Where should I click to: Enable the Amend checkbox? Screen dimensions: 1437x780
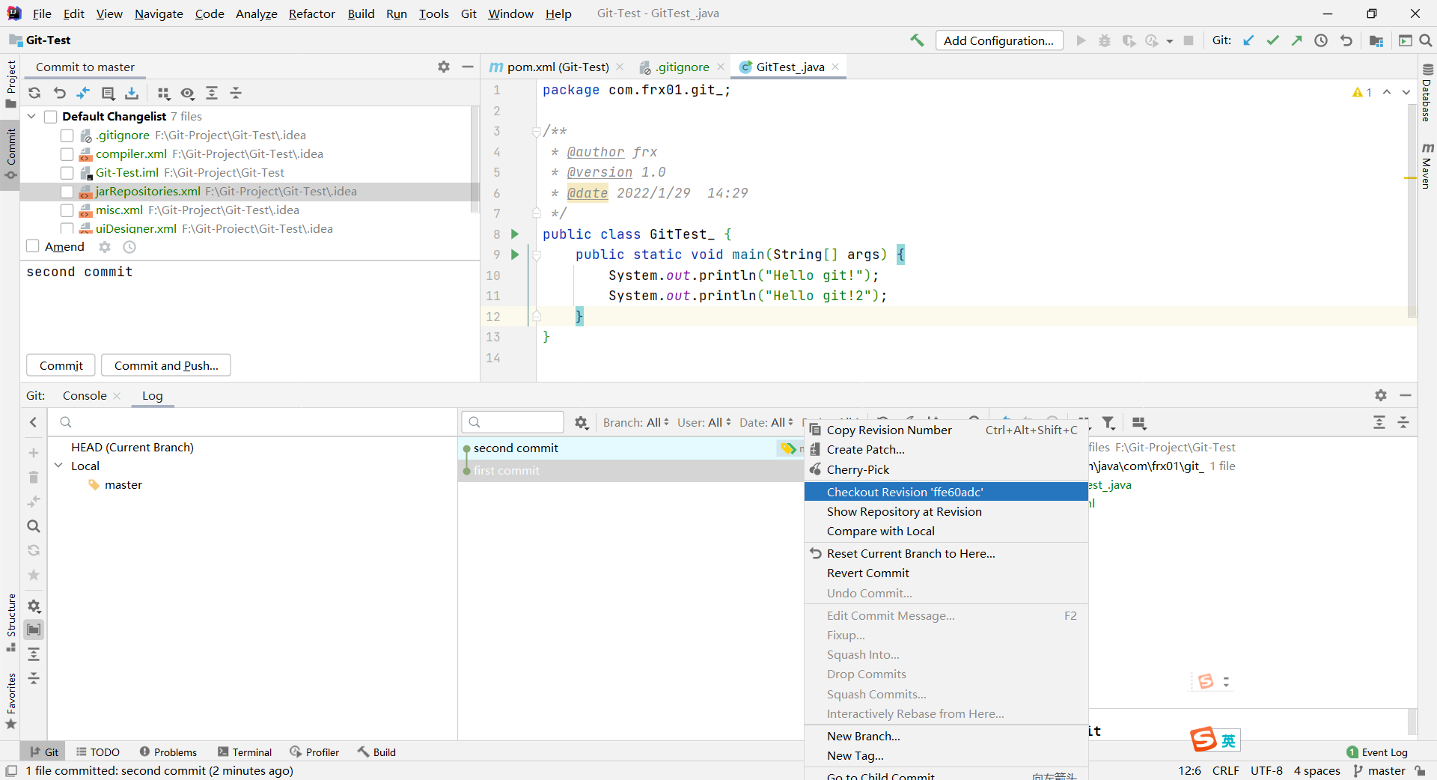click(x=32, y=246)
